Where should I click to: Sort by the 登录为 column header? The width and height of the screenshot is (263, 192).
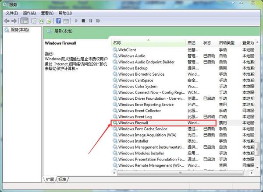pos(248,43)
